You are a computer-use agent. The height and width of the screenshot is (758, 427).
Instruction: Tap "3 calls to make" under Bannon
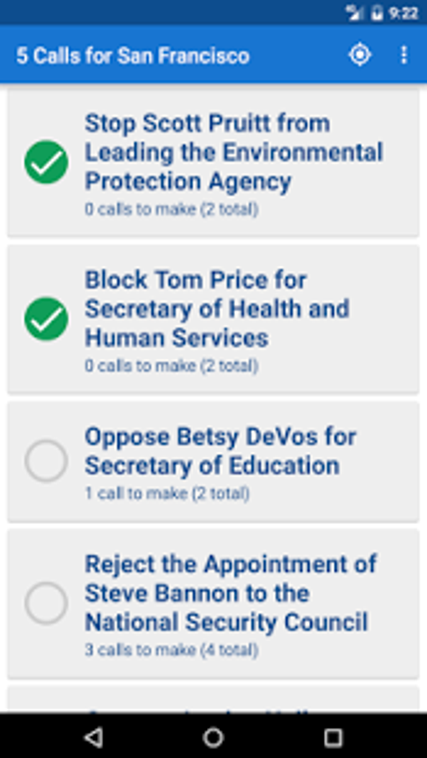[171, 650]
